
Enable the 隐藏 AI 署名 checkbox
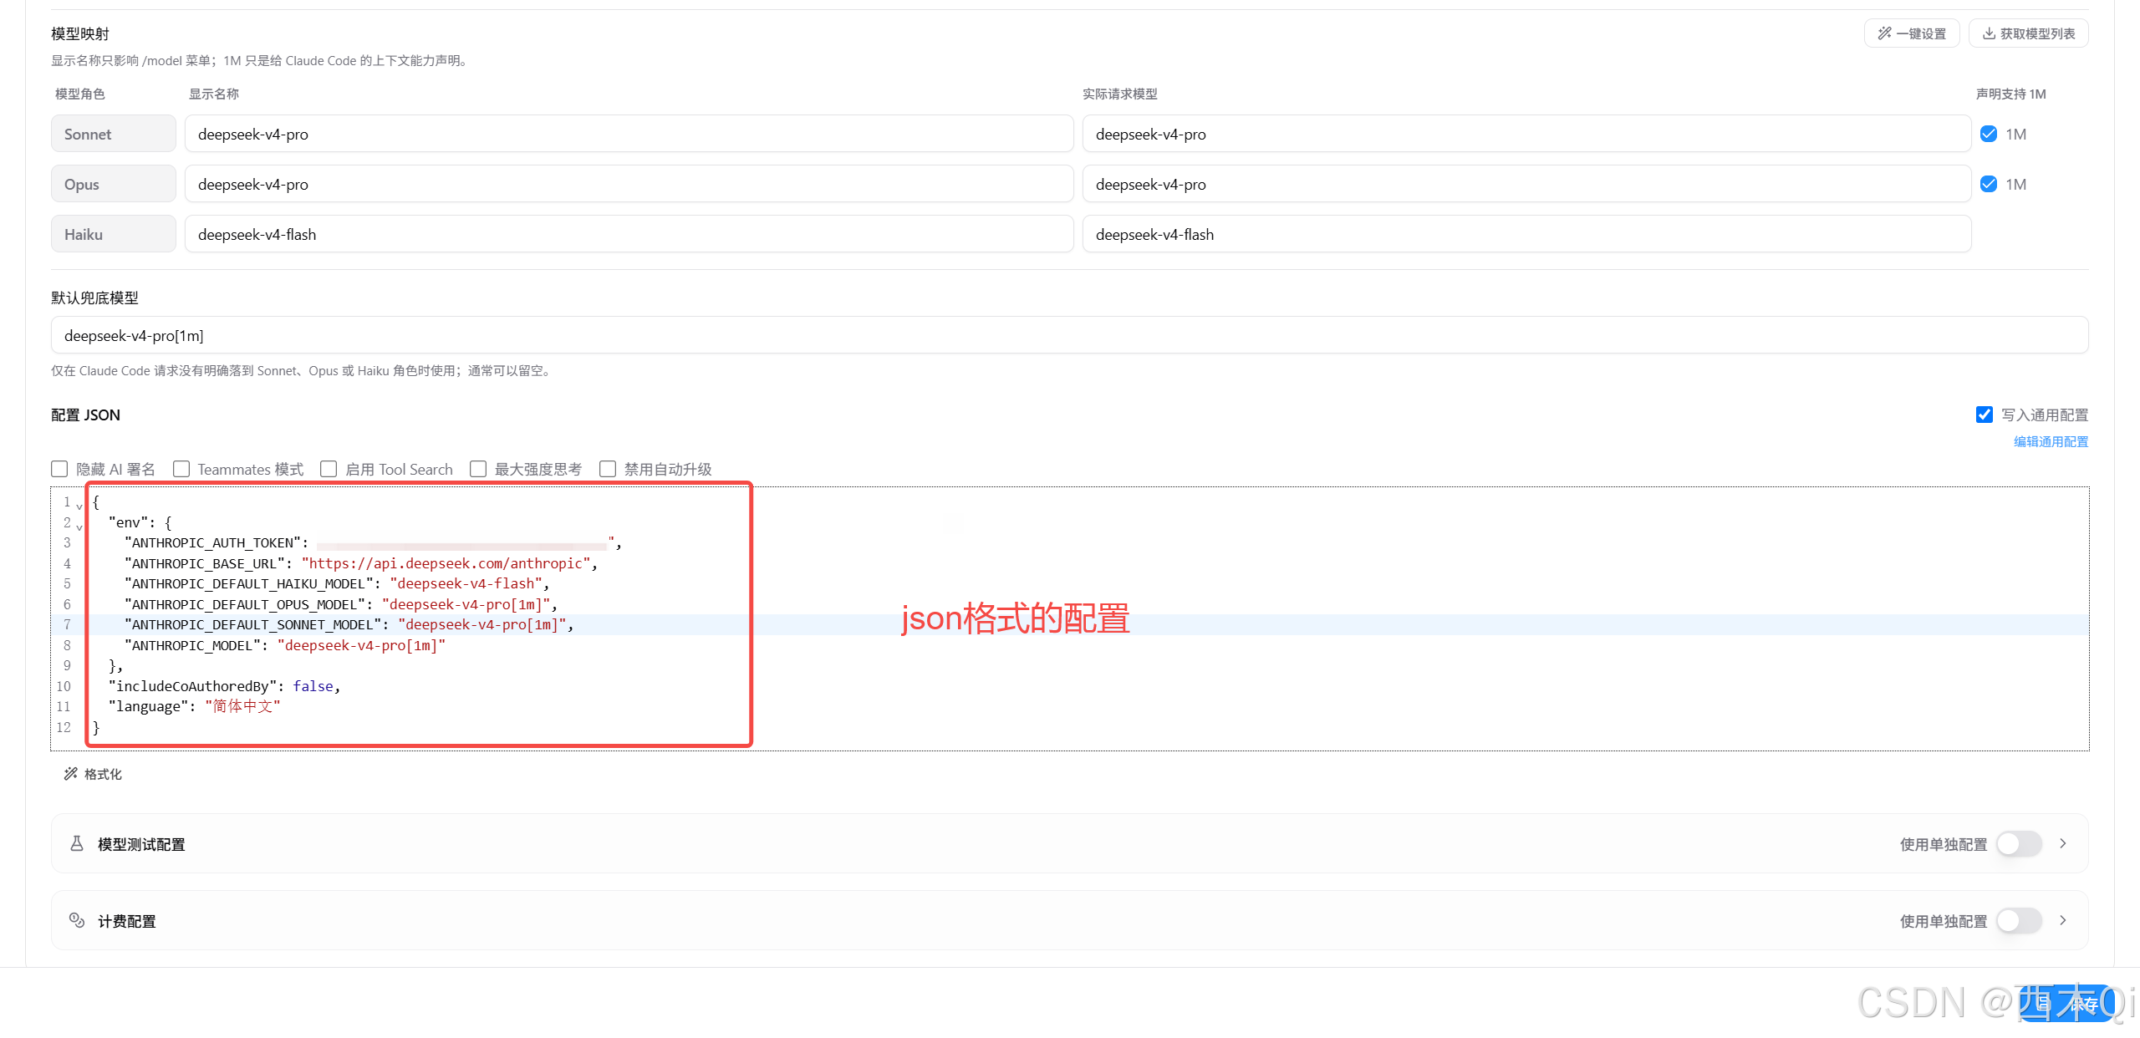[59, 469]
